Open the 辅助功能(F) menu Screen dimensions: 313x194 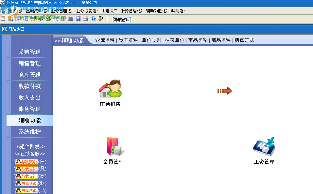click(x=157, y=11)
